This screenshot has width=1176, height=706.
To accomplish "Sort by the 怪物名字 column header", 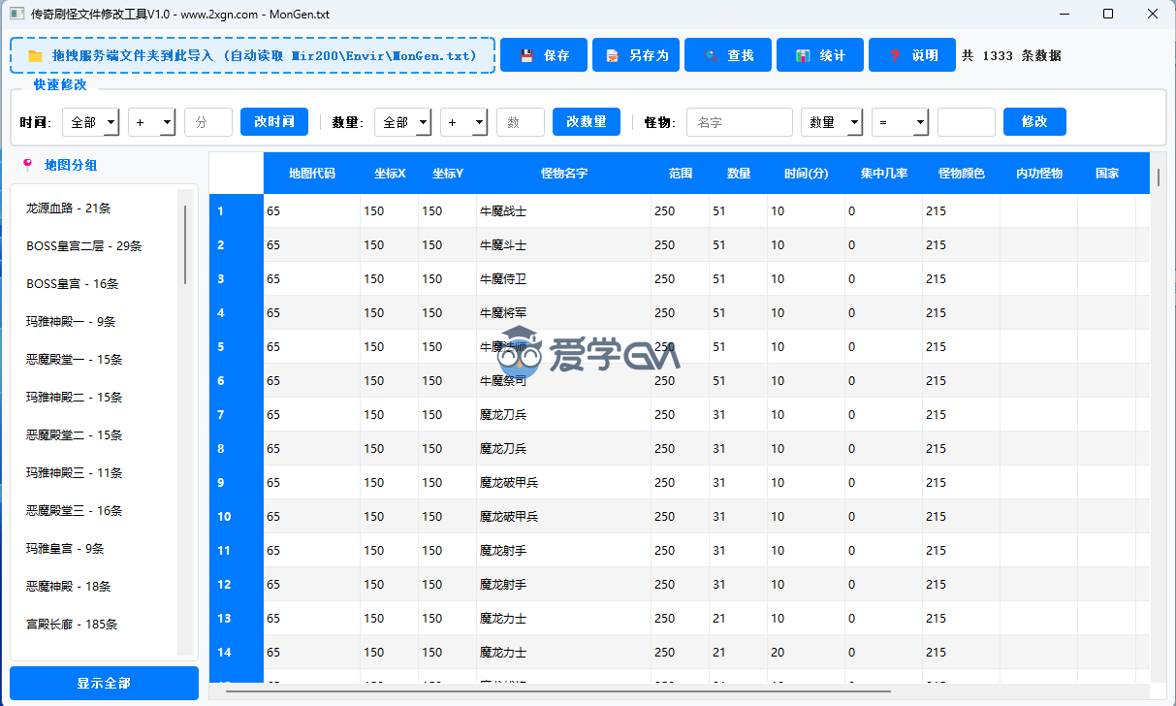I will [x=563, y=174].
